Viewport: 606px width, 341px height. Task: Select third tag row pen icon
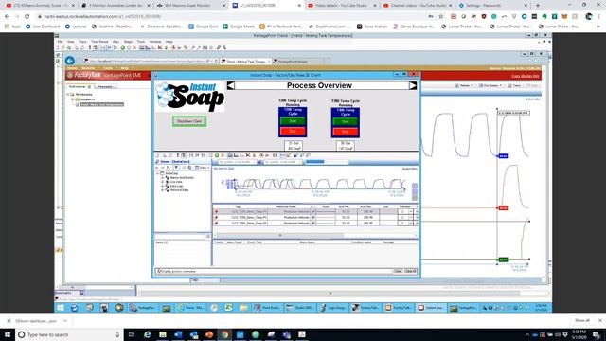pyautogui.click(x=216, y=223)
